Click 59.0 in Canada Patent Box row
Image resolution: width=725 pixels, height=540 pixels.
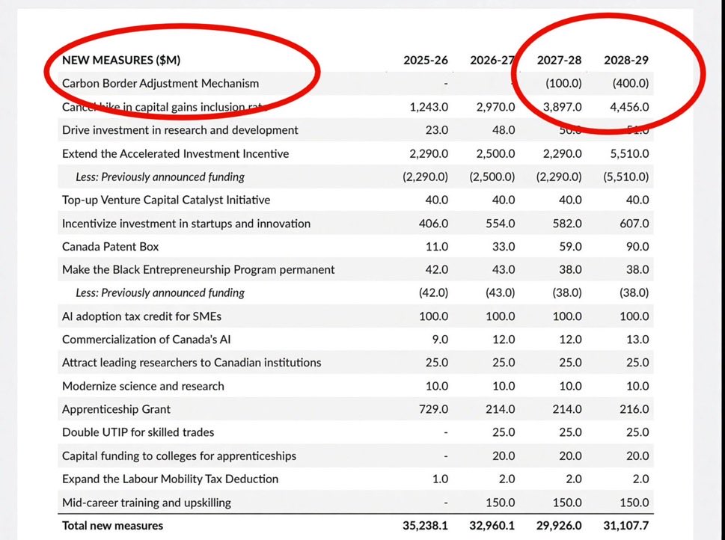(571, 246)
